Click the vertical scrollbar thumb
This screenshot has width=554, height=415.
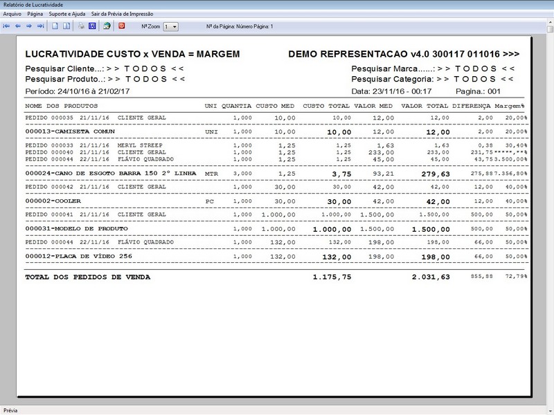coord(550,29)
